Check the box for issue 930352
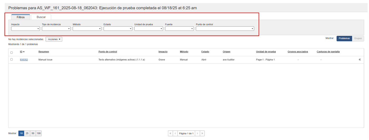The height and width of the screenshot is (140, 369). click(11, 60)
